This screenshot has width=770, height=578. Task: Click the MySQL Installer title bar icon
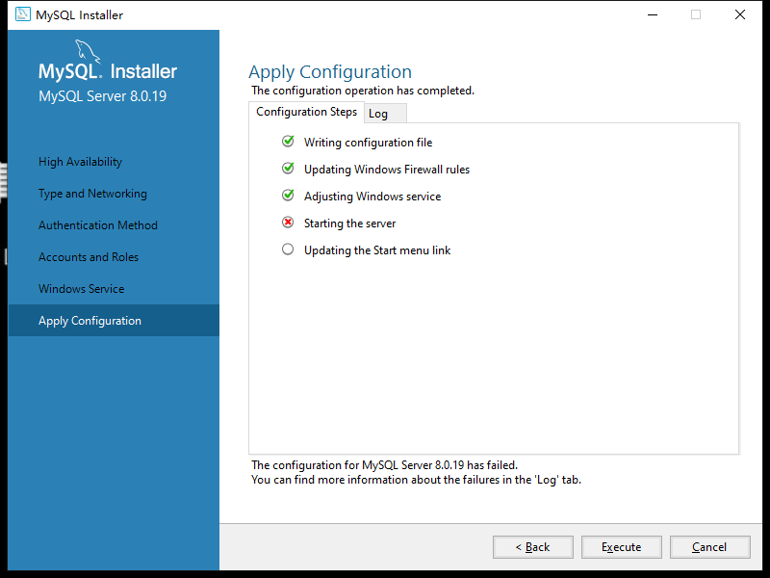[22, 14]
